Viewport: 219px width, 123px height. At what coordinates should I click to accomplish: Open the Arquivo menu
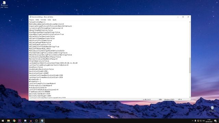(x=32, y=20)
